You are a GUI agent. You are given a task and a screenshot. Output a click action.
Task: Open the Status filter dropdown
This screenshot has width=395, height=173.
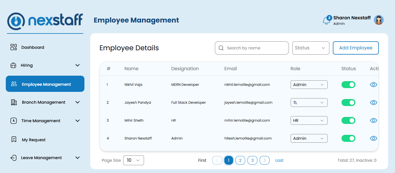coord(311,48)
